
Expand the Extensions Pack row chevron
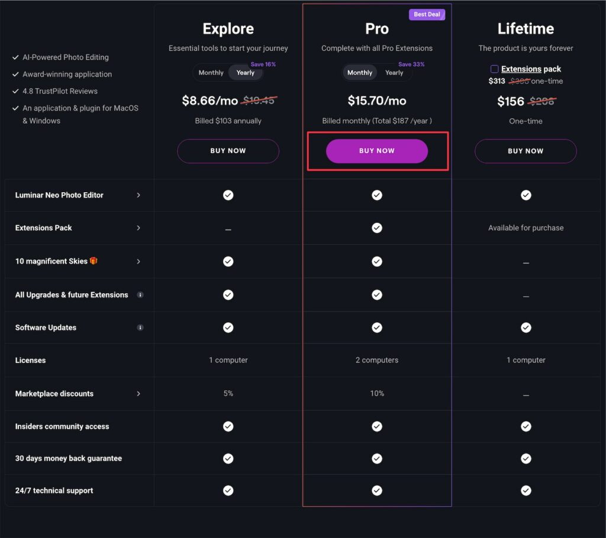coord(138,228)
